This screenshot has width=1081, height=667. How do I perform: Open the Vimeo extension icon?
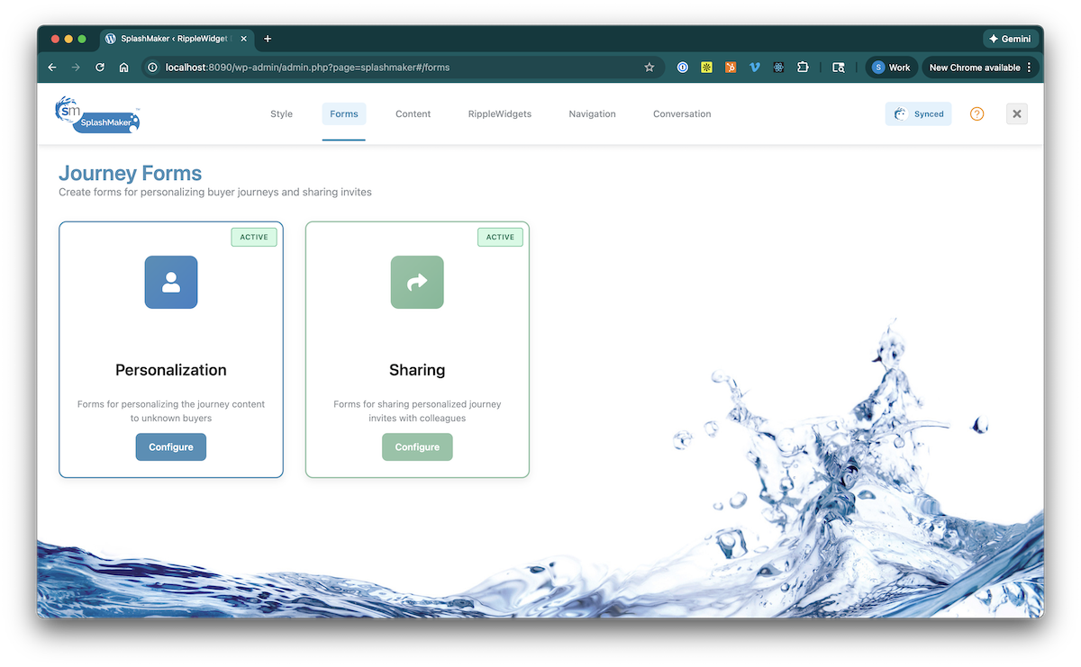[755, 68]
